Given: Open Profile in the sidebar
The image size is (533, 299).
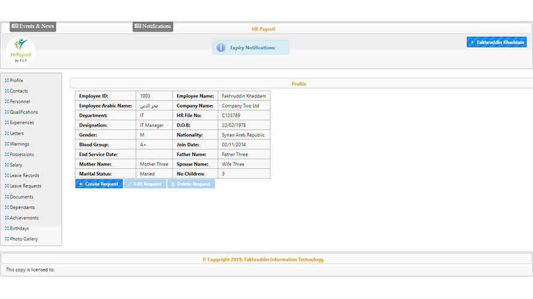Looking at the screenshot, I should (16, 81).
